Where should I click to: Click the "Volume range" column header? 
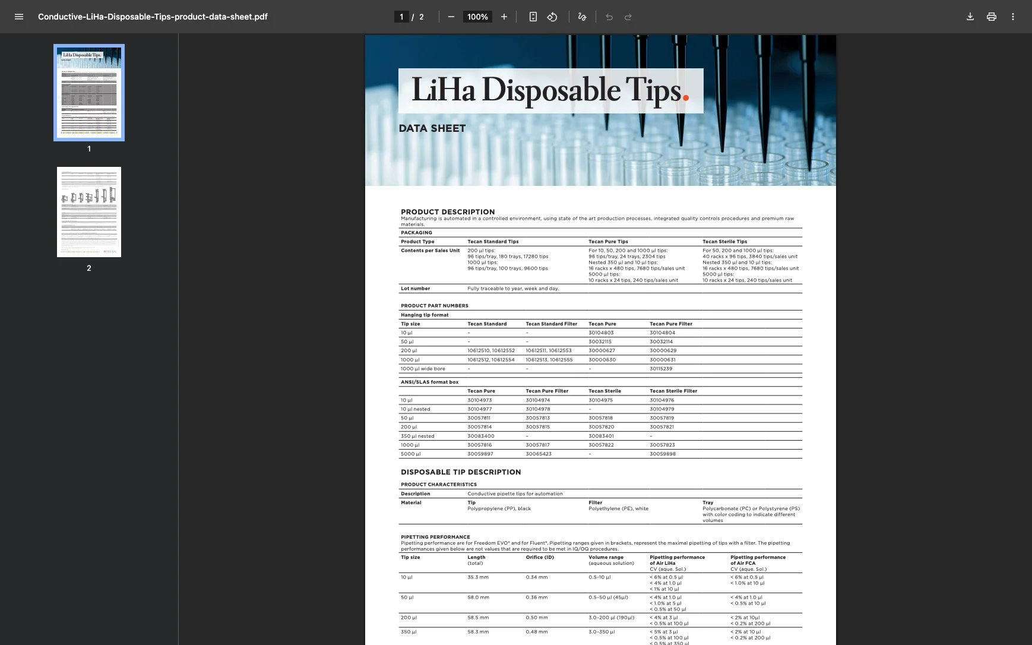click(x=606, y=557)
